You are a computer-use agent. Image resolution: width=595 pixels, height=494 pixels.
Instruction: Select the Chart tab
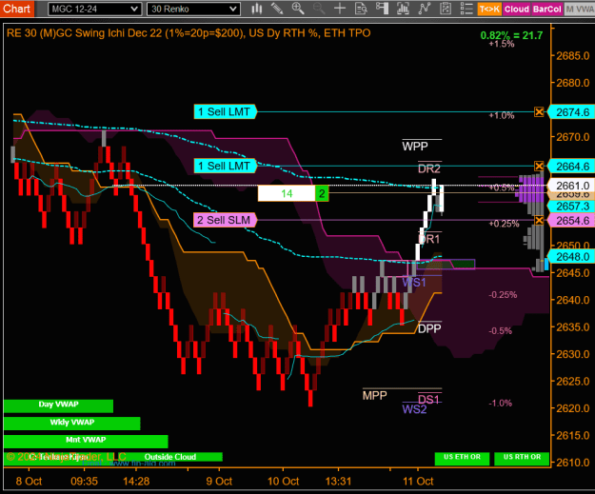(x=17, y=9)
